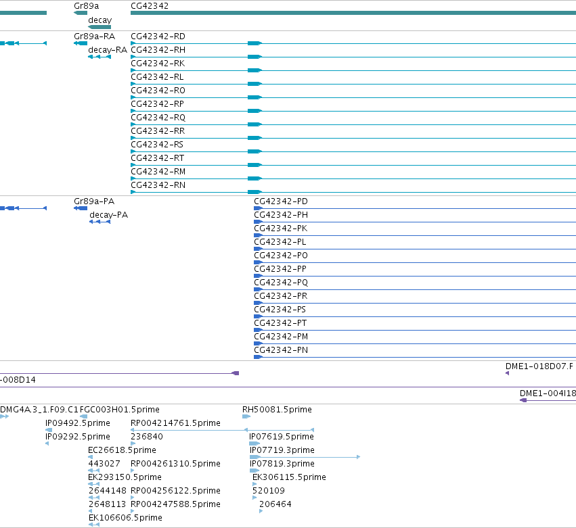Select EST EK306115.5prime
The image size is (576, 528).
tap(289, 477)
